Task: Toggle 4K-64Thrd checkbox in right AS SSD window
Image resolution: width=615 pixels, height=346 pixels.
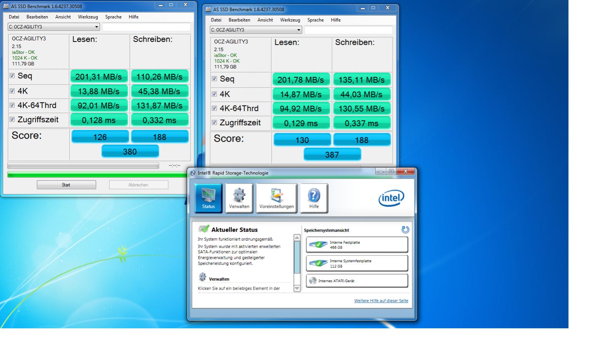Action: [214, 109]
